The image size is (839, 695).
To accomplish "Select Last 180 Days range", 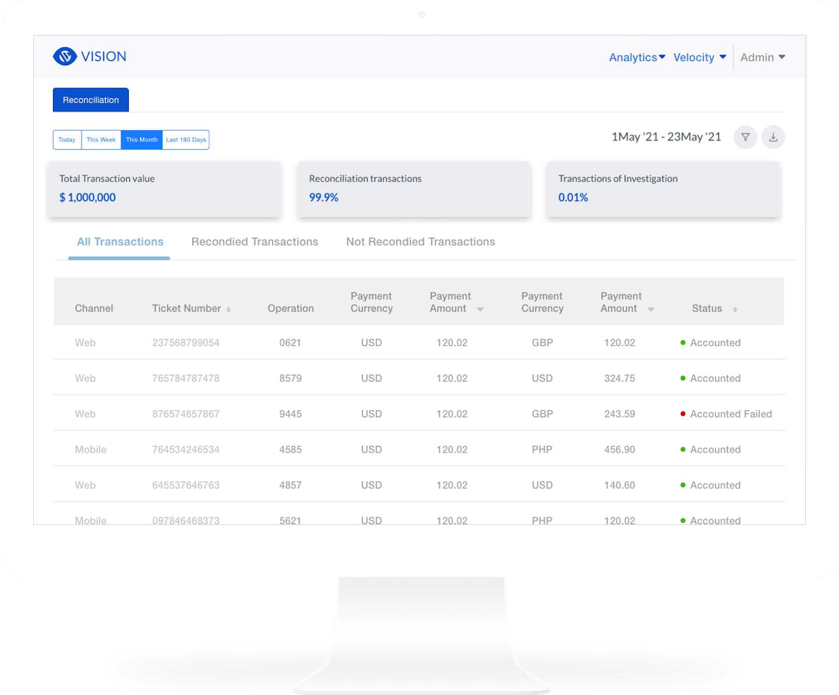I will (x=186, y=140).
